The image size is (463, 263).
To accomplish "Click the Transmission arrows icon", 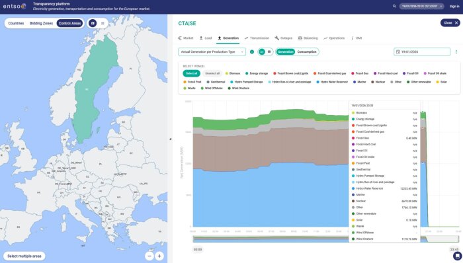I will pyautogui.click(x=246, y=38).
